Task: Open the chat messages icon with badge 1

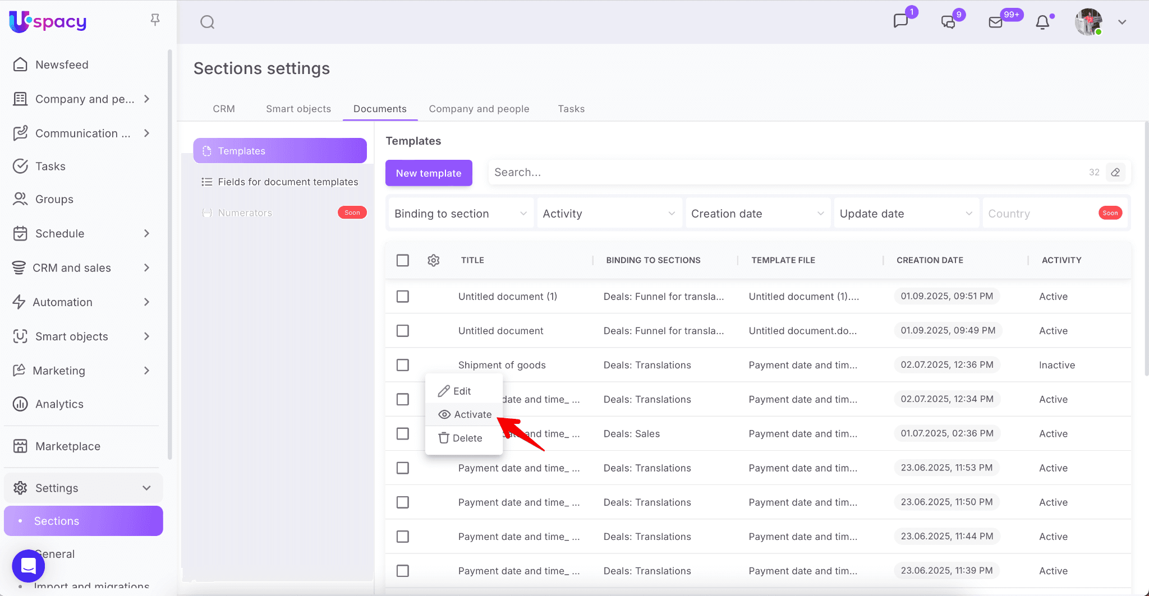Action: coord(900,21)
